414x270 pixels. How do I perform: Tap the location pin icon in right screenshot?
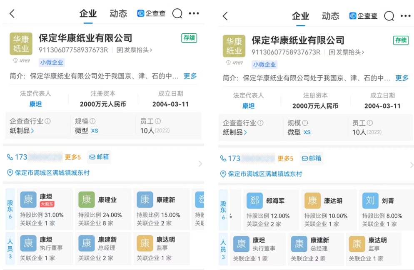tap(223, 174)
